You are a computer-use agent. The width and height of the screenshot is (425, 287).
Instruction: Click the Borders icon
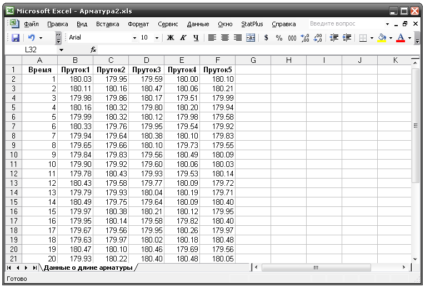(x=363, y=38)
